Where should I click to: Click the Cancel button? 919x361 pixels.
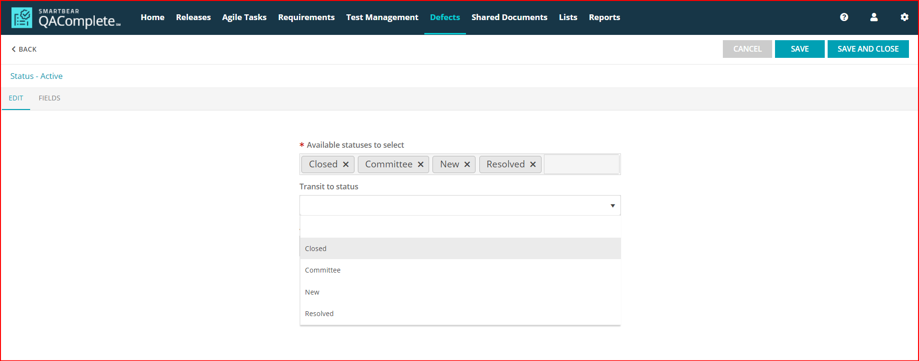747,49
